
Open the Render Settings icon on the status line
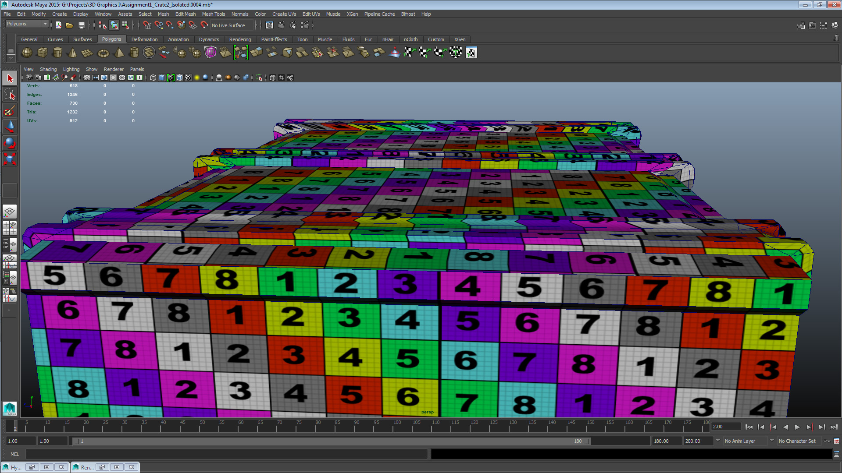coord(305,25)
